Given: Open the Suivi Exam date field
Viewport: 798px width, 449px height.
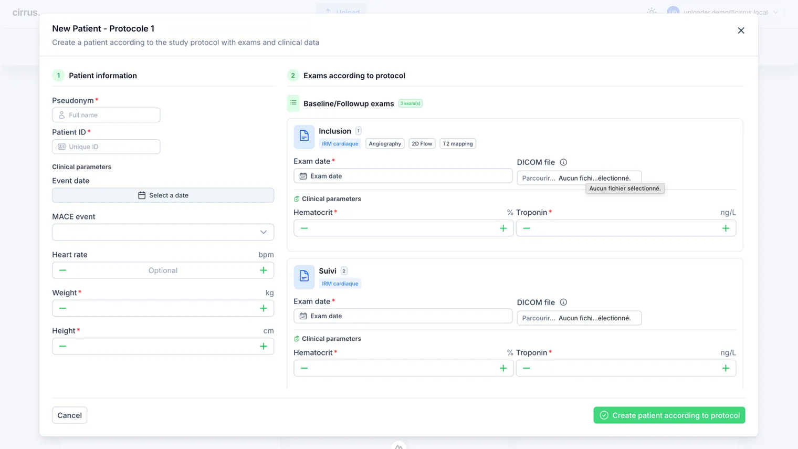Looking at the screenshot, I should tap(403, 316).
